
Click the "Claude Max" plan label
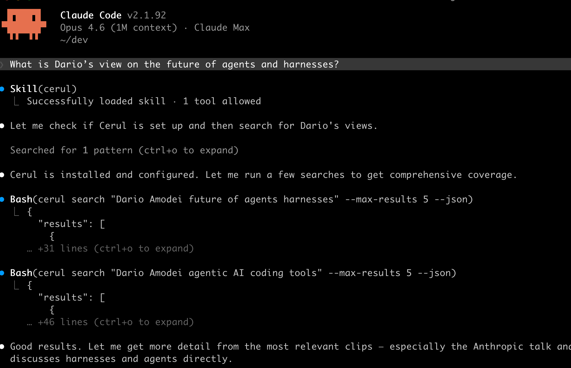[222, 28]
